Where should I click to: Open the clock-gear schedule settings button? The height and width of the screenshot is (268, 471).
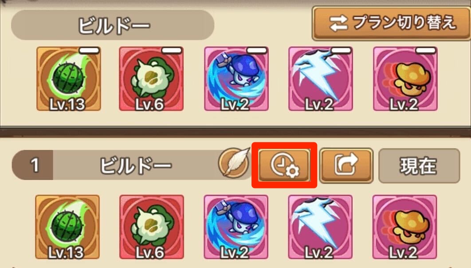coord(284,165)
